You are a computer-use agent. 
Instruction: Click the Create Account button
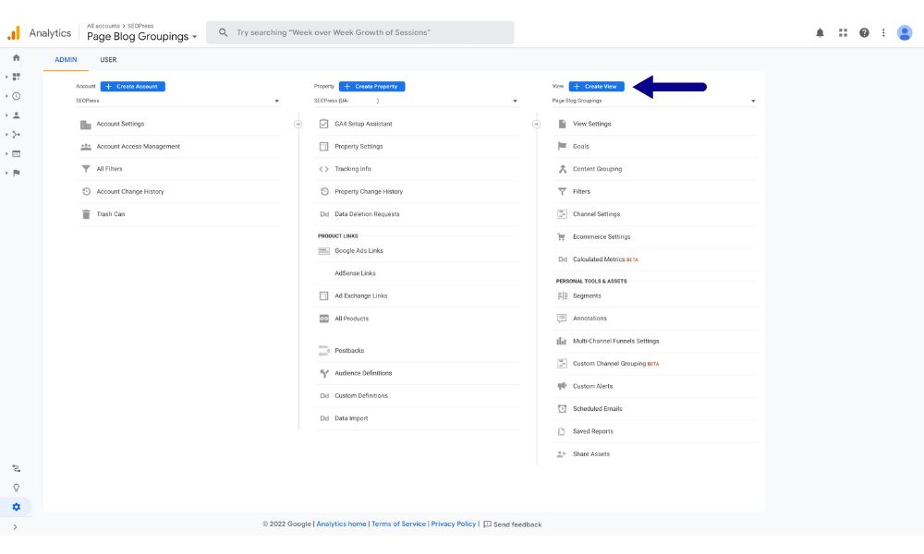tap(132, 87)
